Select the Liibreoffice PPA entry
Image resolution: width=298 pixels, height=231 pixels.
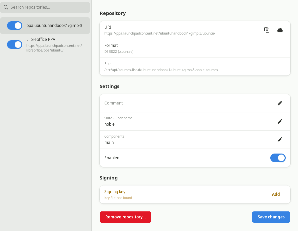click(45, 45)
